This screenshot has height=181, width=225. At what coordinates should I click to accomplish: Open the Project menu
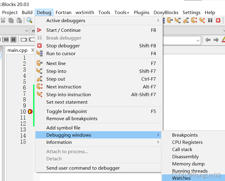coord(10,13)
